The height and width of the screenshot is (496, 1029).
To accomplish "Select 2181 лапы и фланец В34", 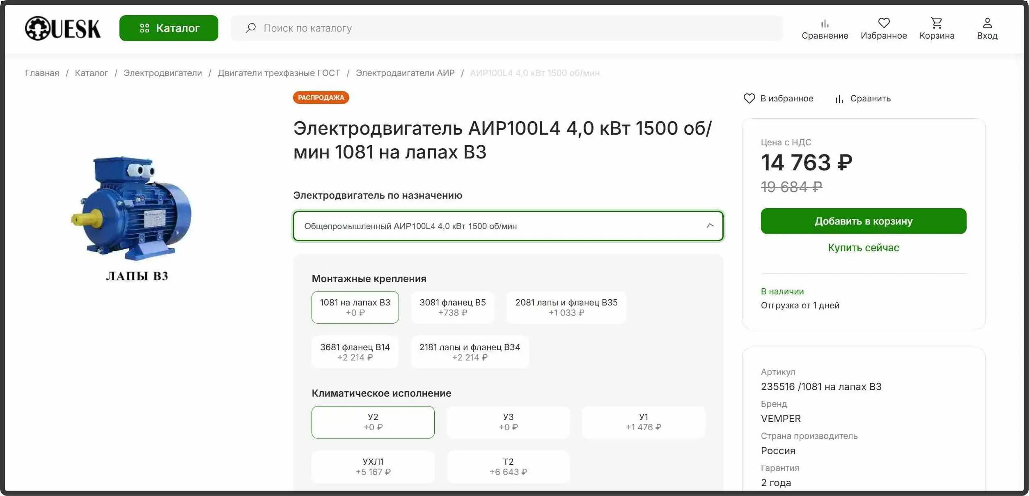I will pos(470,352).
